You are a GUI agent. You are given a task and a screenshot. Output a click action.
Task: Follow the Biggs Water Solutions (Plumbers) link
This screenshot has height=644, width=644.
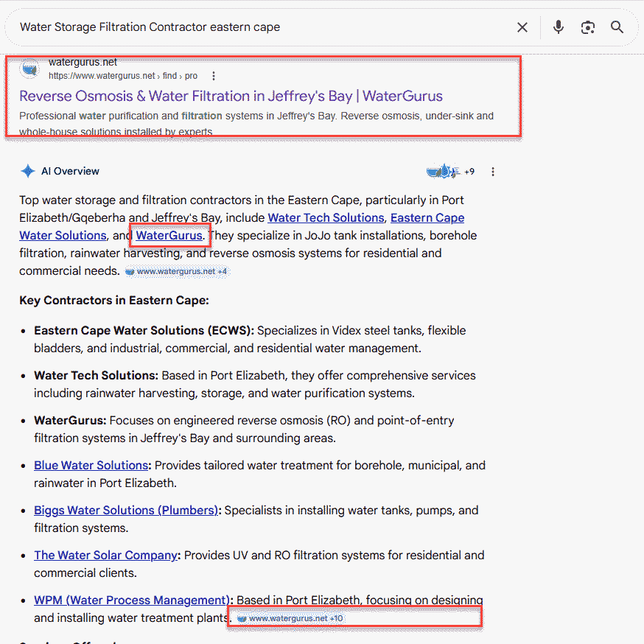click(x=126, y=511)
